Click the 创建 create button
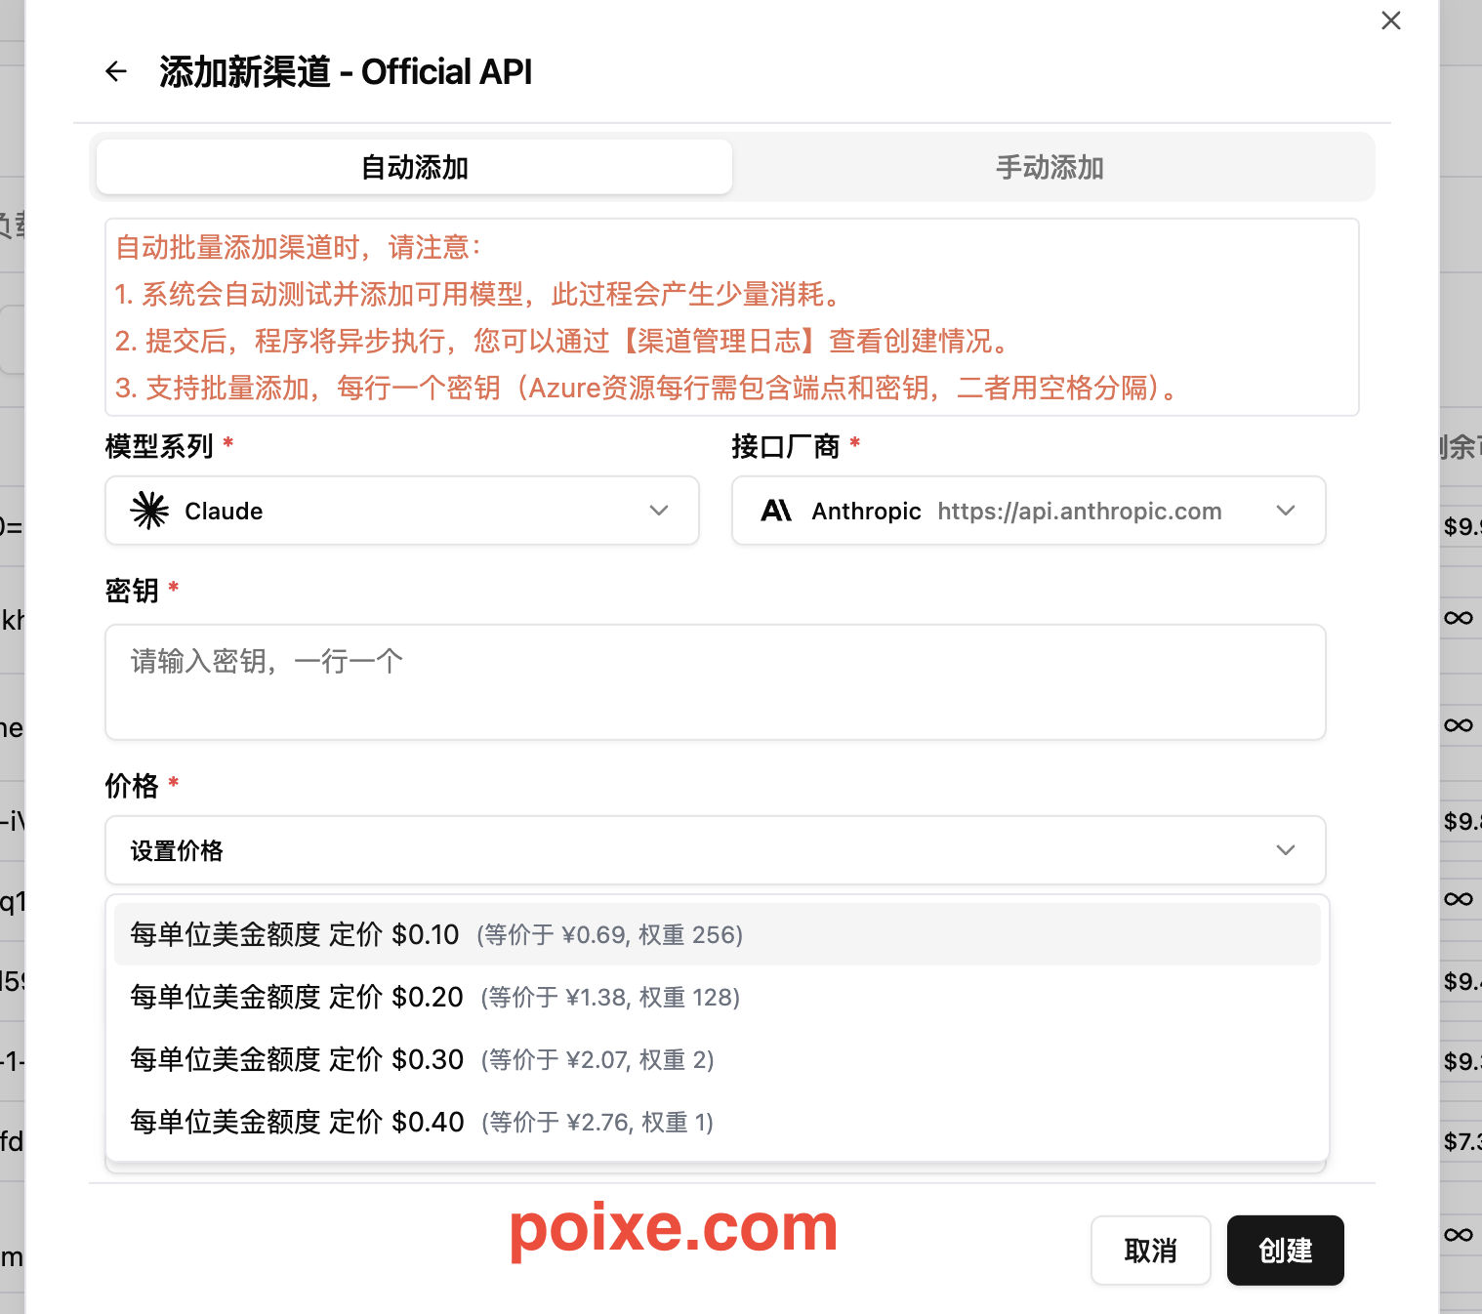The height and width of the screenshot is (1314, 1482). tap(1285, 1251)
